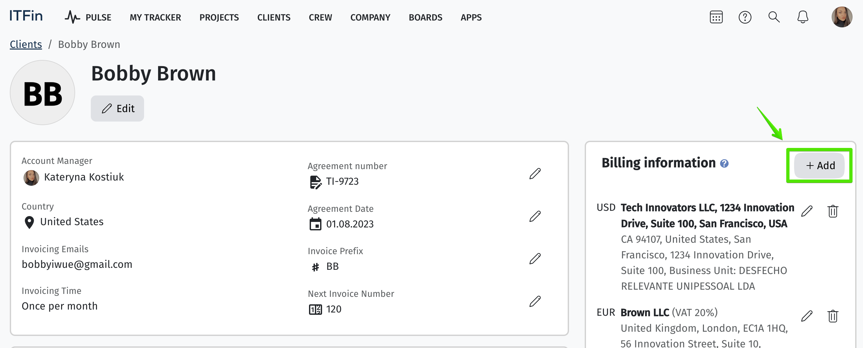Screen dimensions: 863x348
Task: Click calendar icon beside 01.08.2023
Action: (x=315, y=224)
